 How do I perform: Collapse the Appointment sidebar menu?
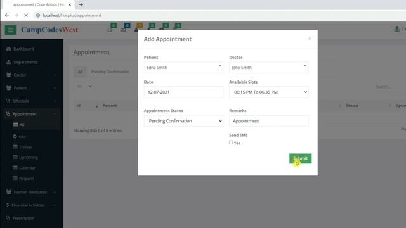[31, 114]
